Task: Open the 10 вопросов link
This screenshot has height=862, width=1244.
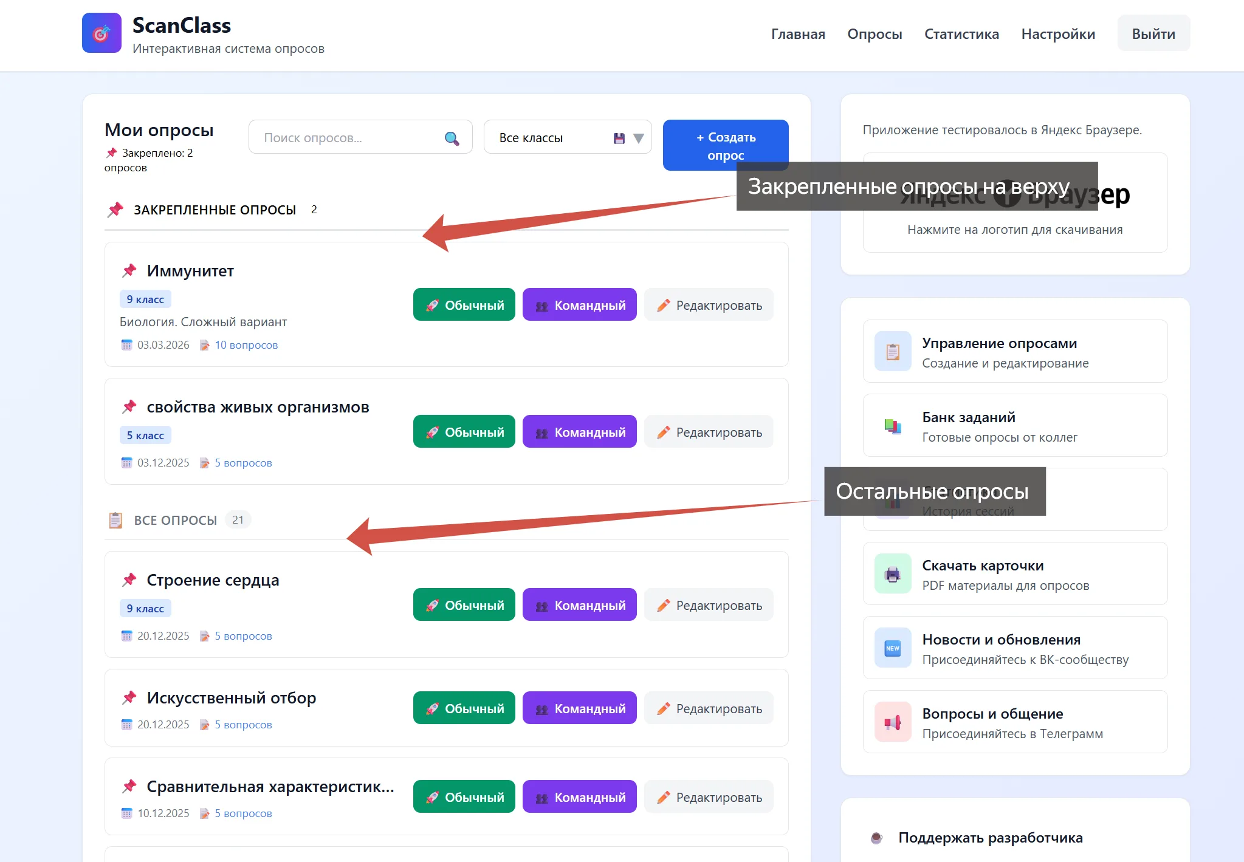Action: (x=246, y=345)
